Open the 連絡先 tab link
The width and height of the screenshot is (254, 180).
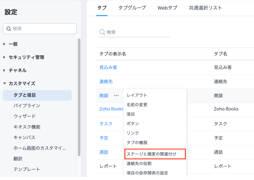click(106, 82)
